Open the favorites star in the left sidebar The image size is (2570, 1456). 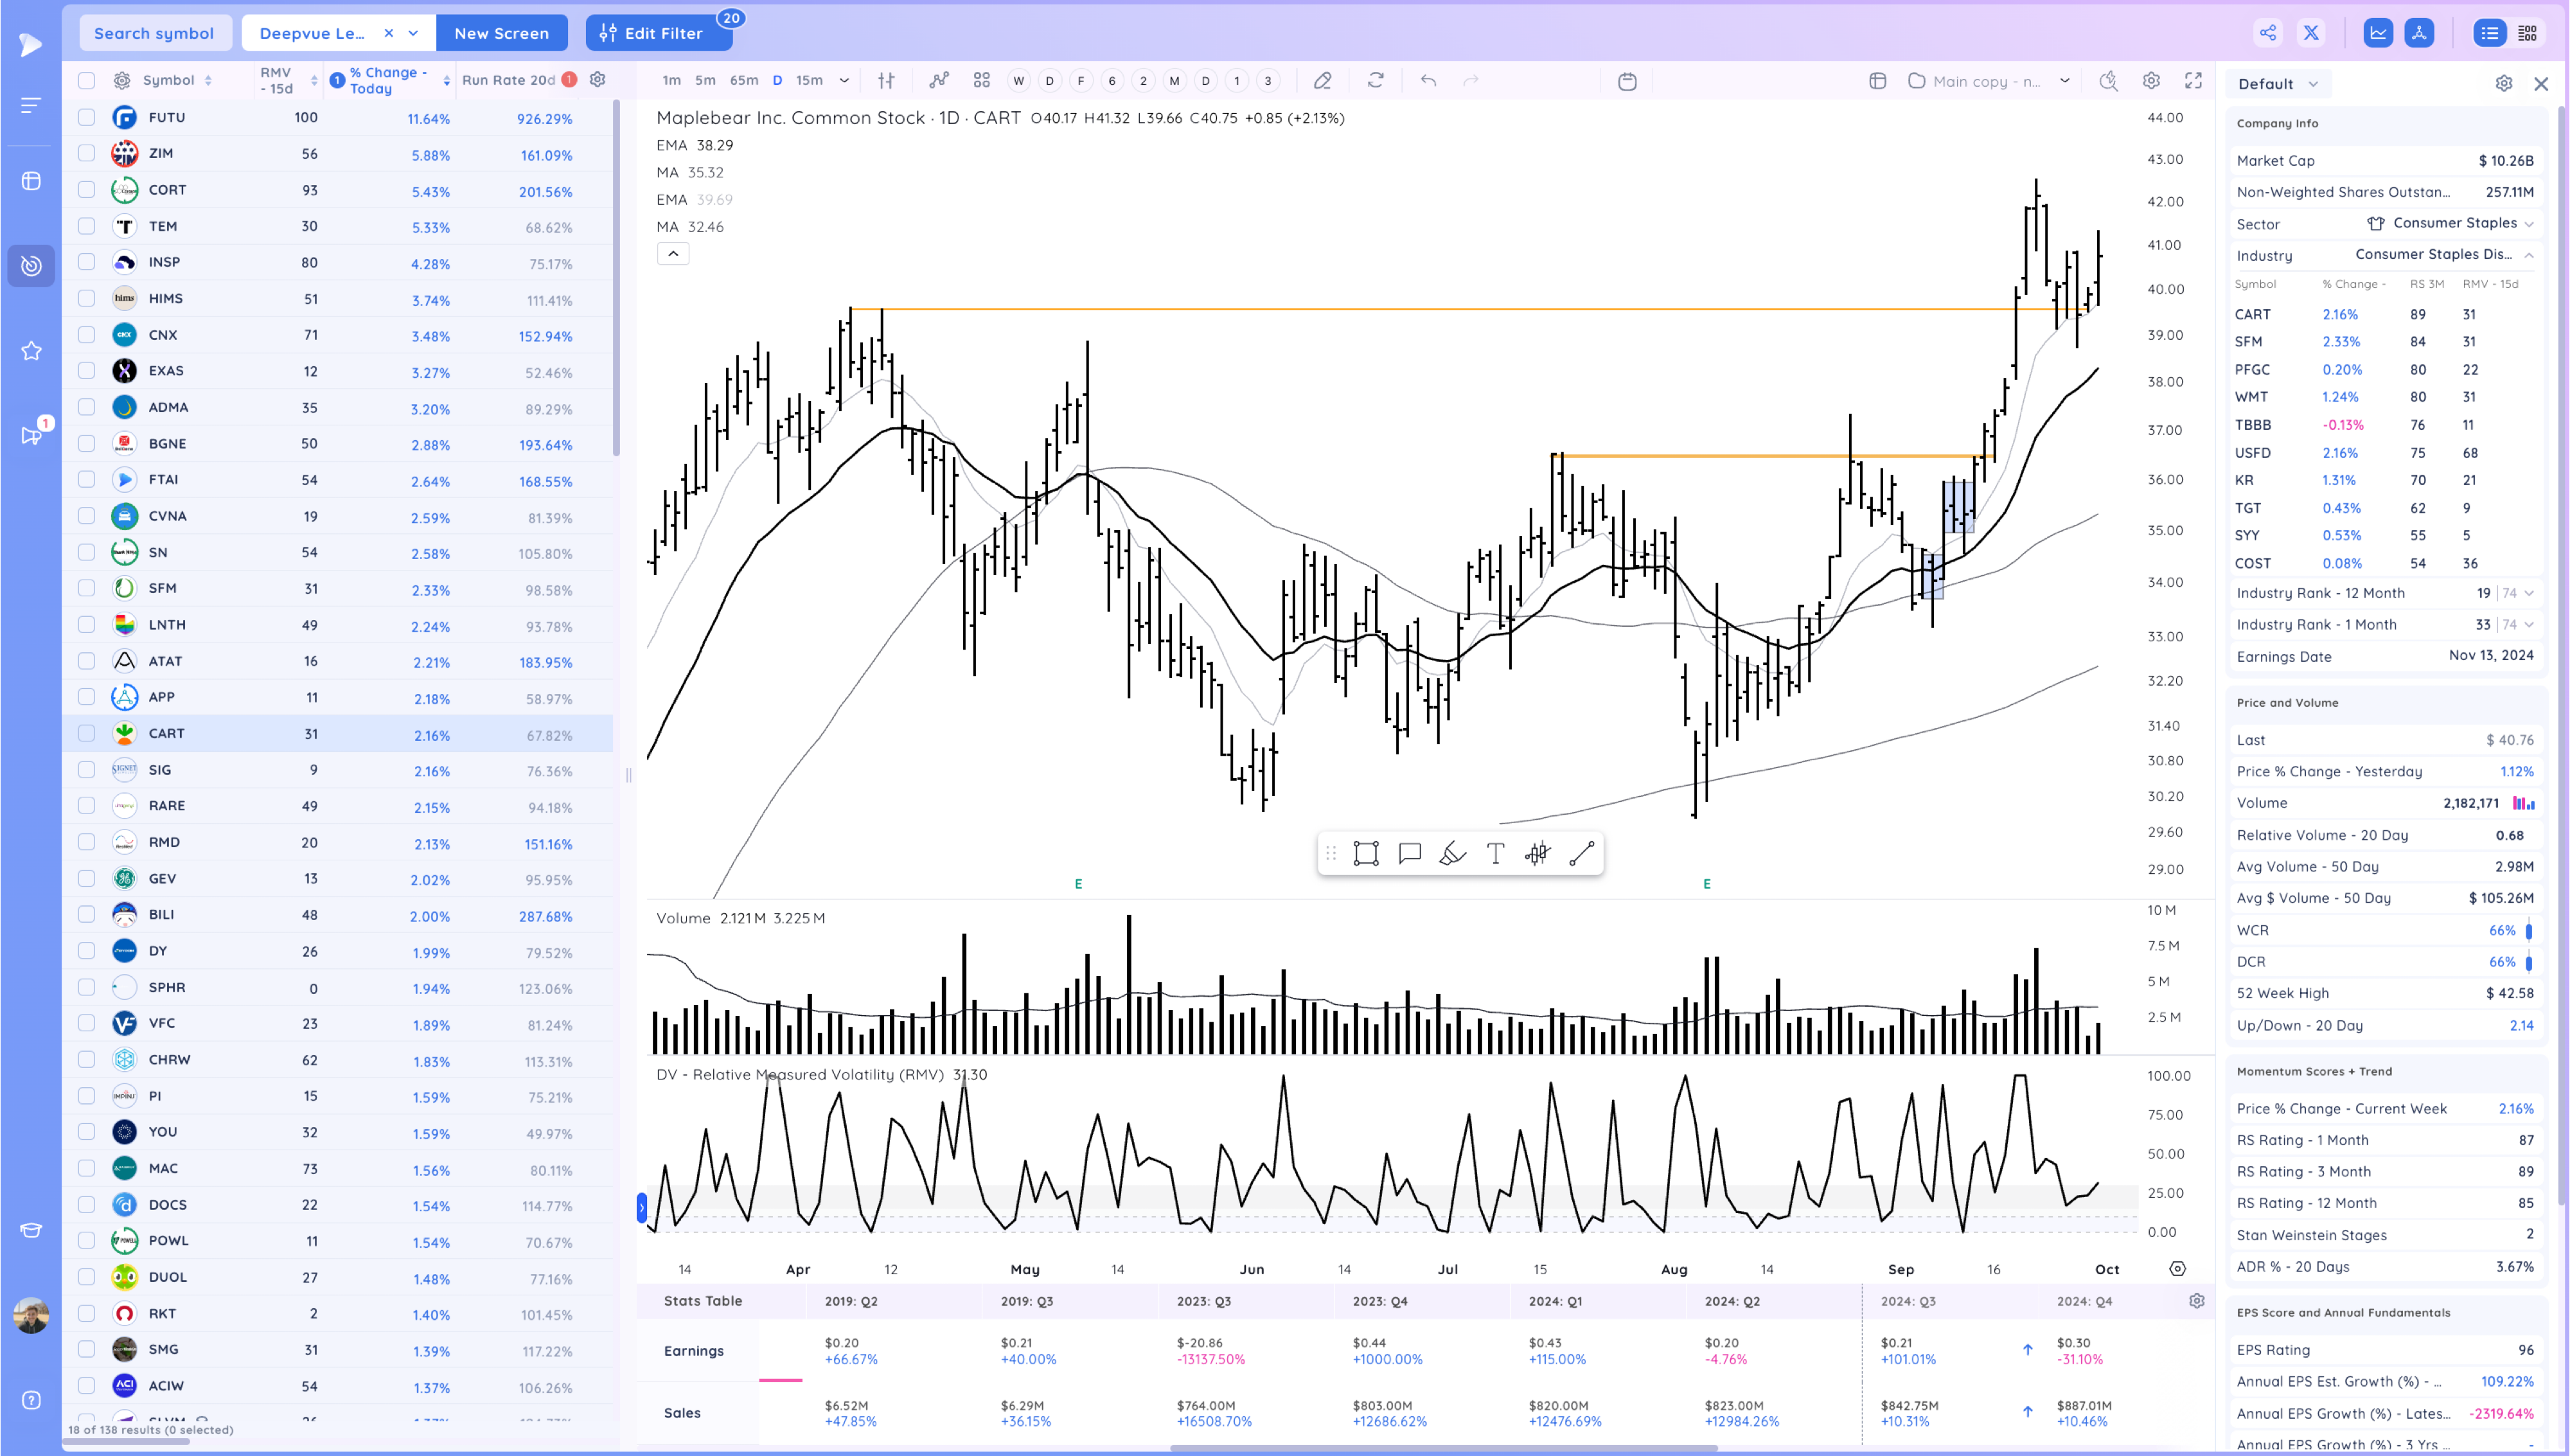31,351
